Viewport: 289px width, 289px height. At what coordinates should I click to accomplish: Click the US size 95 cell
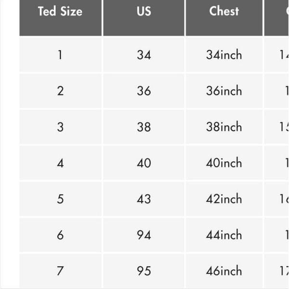tap(144, 271)
